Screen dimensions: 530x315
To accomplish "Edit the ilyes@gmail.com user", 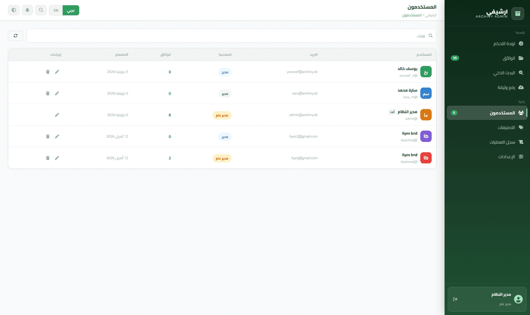I will coord(57,158).
